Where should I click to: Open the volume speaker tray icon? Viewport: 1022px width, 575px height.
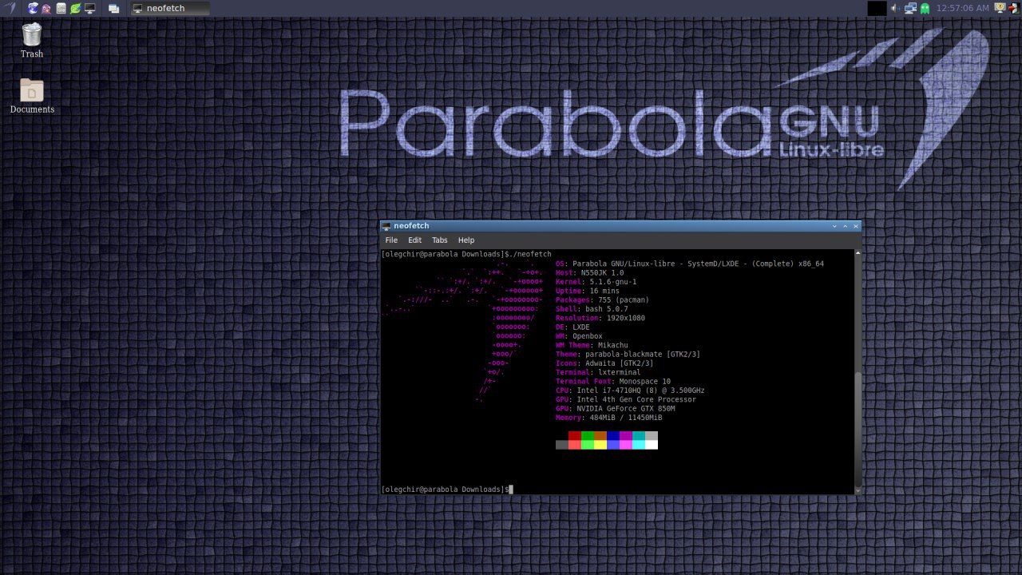pos(895,8)
